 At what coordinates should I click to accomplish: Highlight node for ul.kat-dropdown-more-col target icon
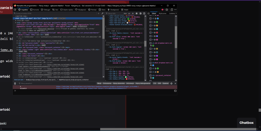151,46
